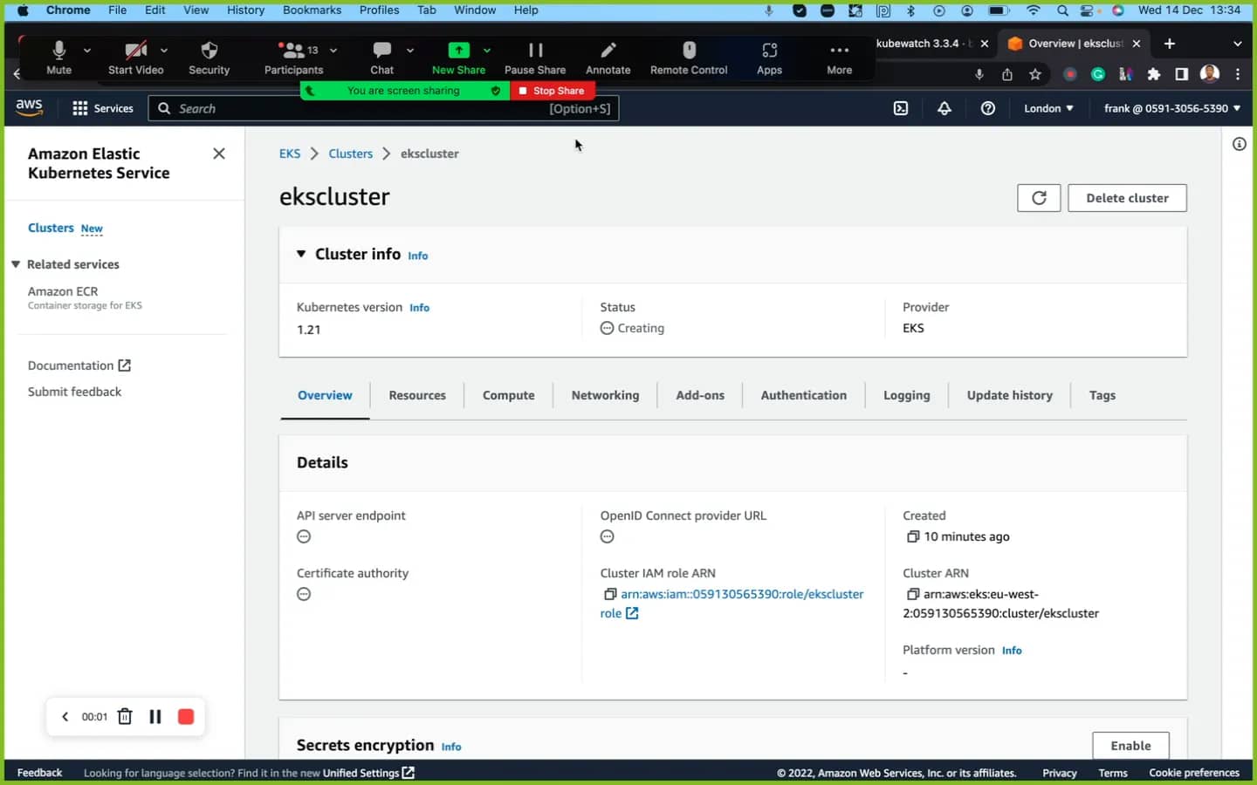Open Remote Control option

click(x=689, y=58)
